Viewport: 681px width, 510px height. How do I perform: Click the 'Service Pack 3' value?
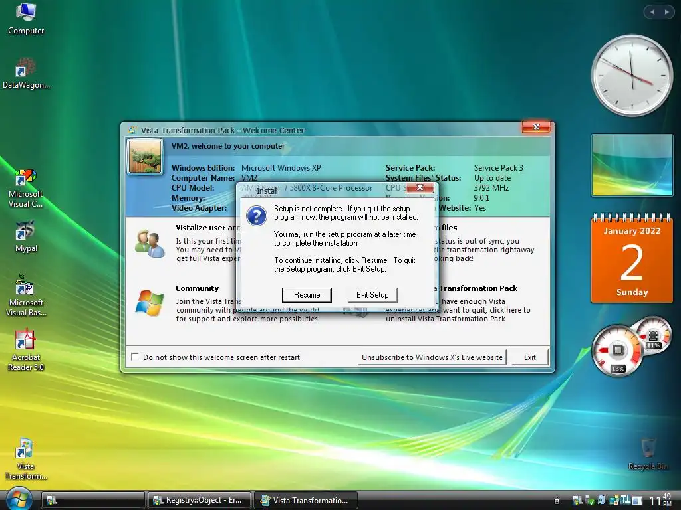[499, 168]
